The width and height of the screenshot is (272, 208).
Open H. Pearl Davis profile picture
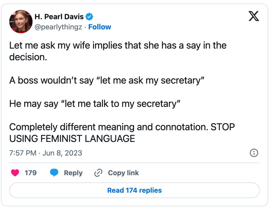(x=21, y=21)
